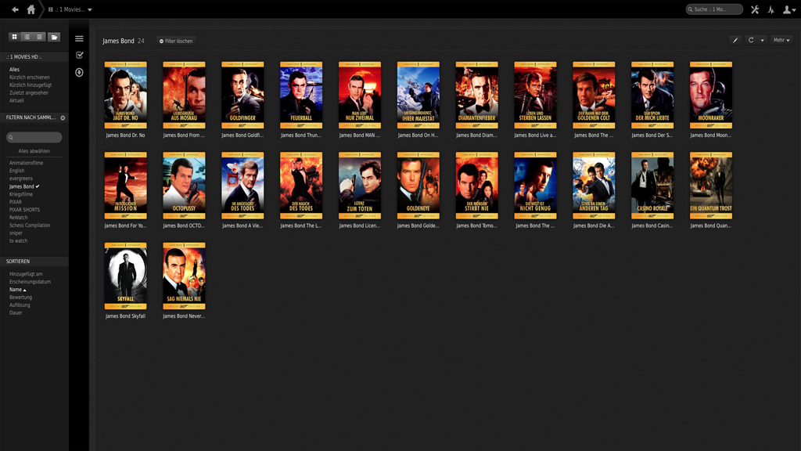Show Aktuell movies

[x=16, y=100]
